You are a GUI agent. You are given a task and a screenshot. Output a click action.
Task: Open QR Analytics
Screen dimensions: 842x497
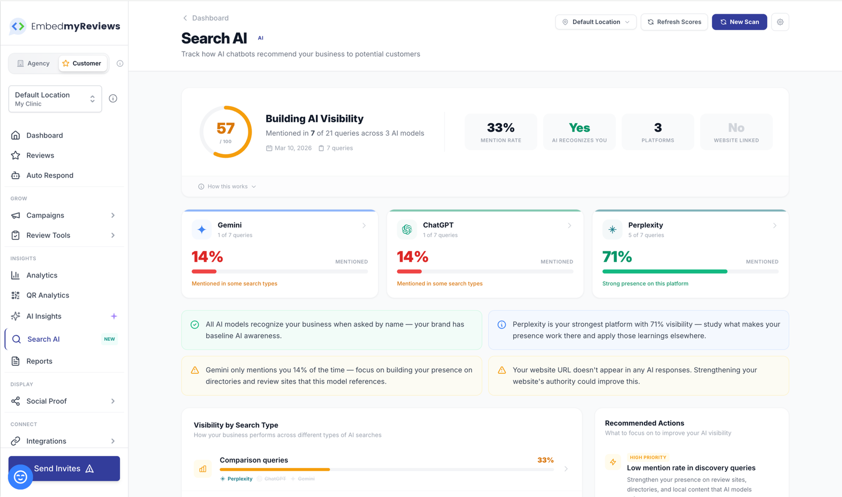coord(47,295)
